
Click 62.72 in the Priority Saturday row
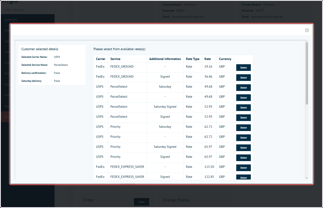208,127
